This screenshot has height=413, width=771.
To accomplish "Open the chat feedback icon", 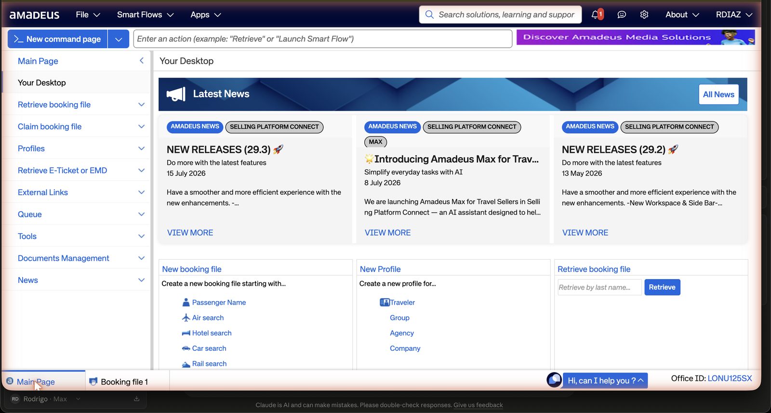I will click(622, 14).
